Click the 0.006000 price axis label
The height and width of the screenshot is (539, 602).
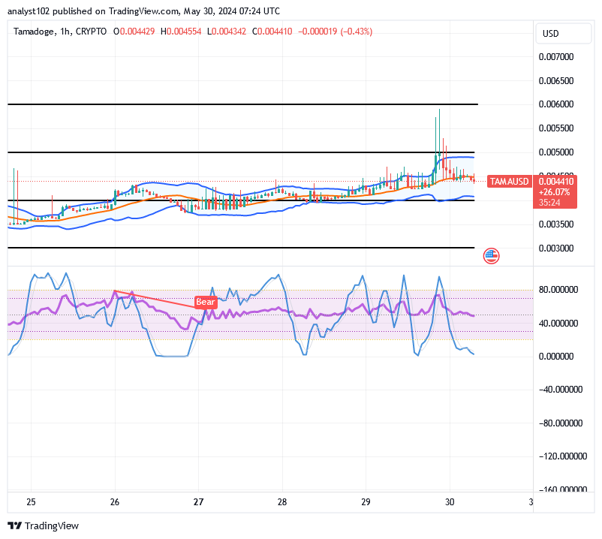(x=556, y=104)
